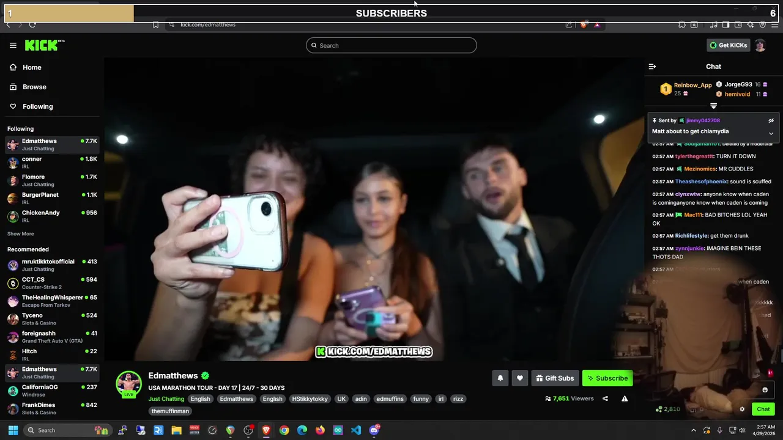Image resolution: width=783 pixels, height=440 pixels.
Task: Open the hamburger sidebar menu
Action: [13, 45]
